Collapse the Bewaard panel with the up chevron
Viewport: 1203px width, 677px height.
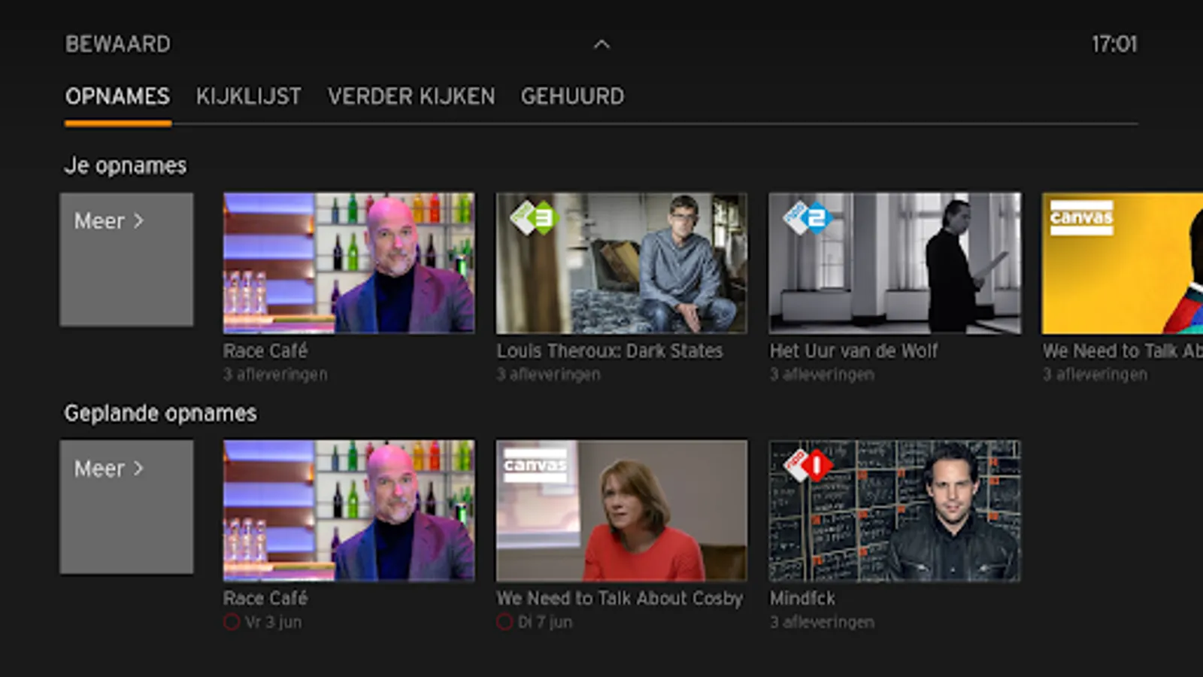(601, 44)
